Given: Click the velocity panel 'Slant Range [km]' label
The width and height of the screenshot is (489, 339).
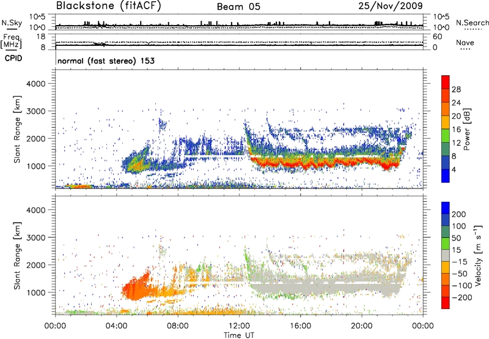Looking at the screenshot, I should 17,255.
